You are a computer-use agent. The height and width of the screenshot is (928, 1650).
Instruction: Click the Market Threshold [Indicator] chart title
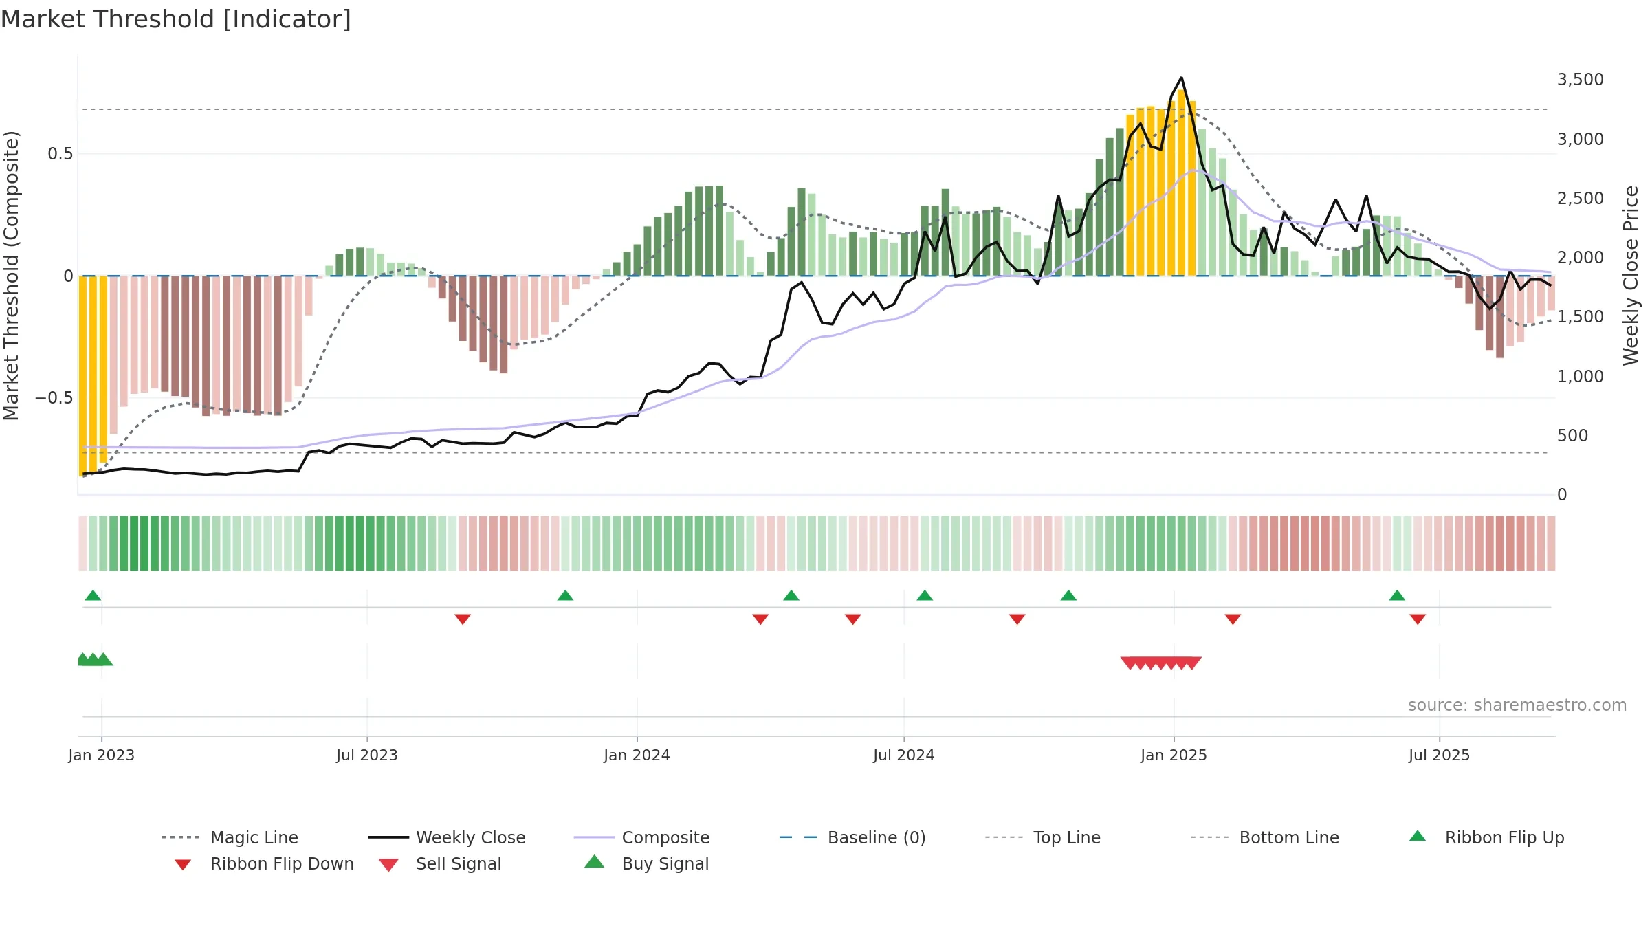coord(176,19)
